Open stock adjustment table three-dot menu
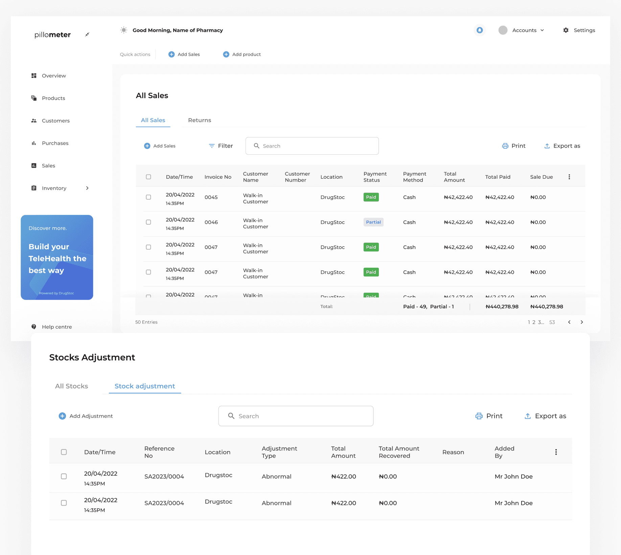 tap(556, 452)
